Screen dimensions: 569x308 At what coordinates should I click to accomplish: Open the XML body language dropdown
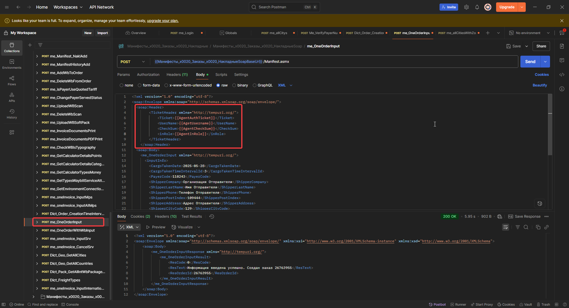tap(285, 85)
